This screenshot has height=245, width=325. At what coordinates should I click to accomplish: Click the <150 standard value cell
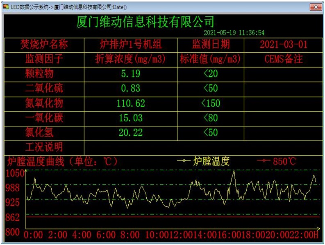click(211, 103)
